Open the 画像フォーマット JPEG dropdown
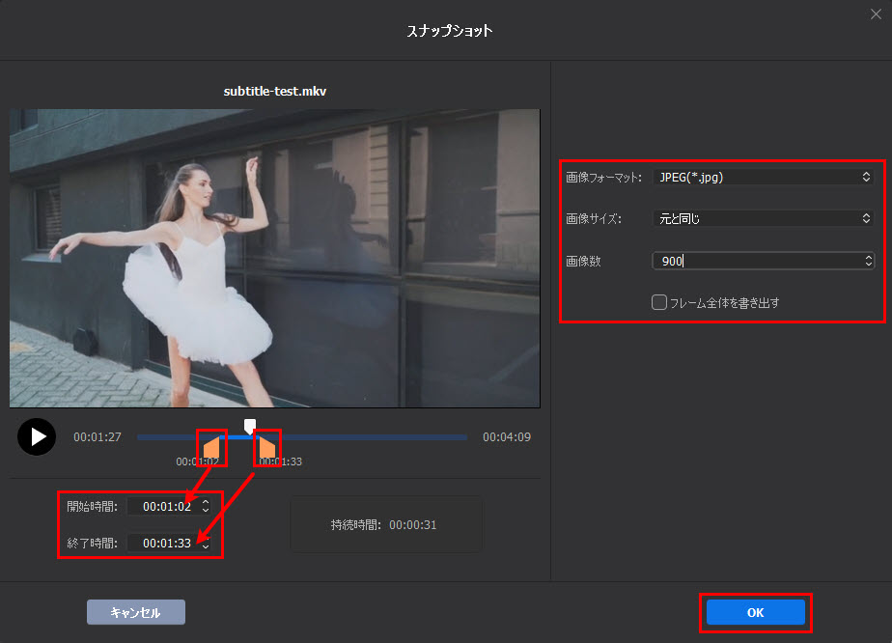Image resolution: width=892 pixels, height=643 pixels. click(764, 177)
